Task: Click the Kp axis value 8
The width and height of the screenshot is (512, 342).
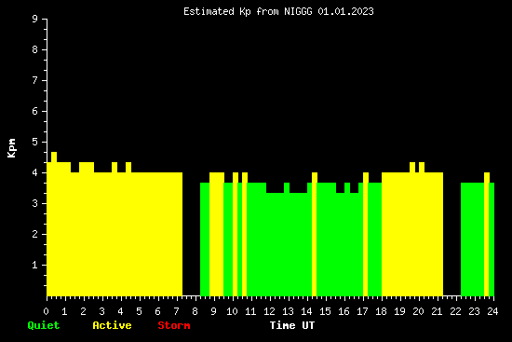Action: click(35, 49)
